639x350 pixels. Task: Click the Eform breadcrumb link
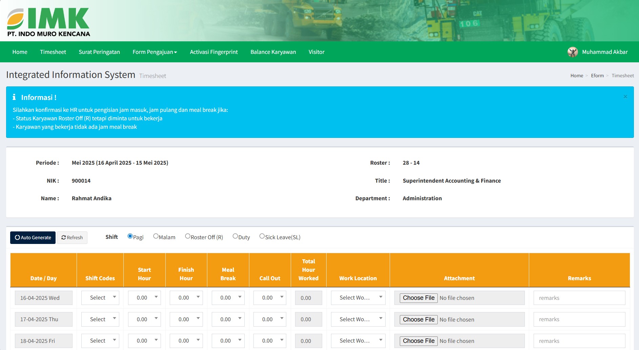597,76
